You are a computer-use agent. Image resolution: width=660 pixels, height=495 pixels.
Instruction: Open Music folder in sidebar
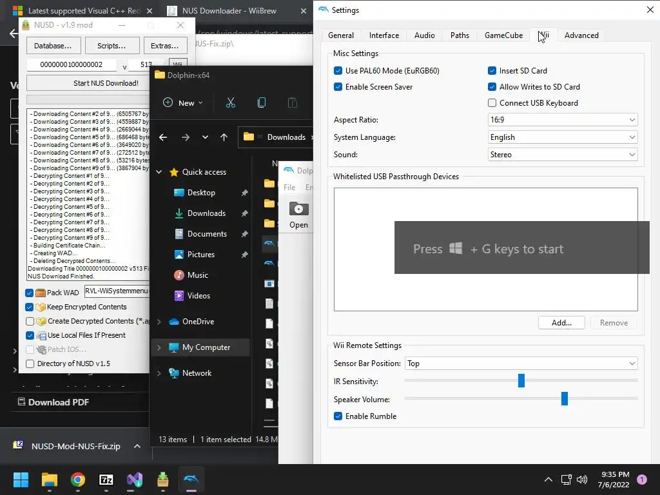[197, 275]
